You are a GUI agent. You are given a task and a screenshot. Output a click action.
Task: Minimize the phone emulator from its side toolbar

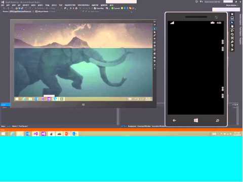pyautogui.click(x=232, y=18)
